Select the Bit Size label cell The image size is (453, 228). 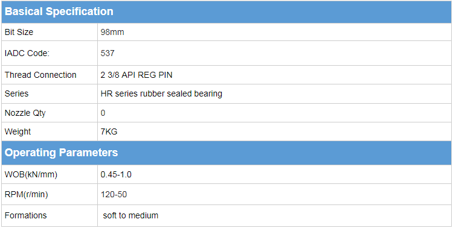(x=50, y=32)
